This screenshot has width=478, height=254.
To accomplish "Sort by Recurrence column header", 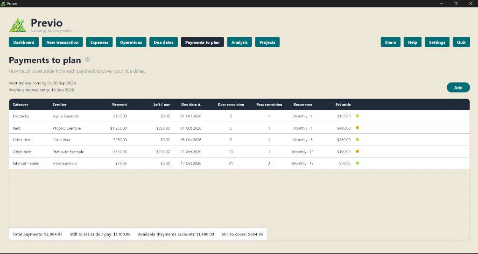I will (x=302, y=104).
